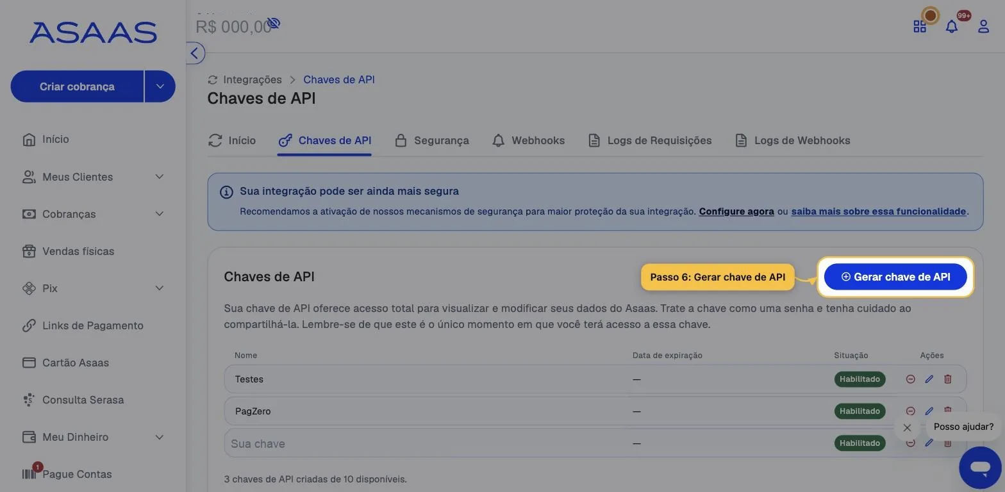1005x492 pixels.
Task: Click the Testes key name
Action: pos(249,379)
